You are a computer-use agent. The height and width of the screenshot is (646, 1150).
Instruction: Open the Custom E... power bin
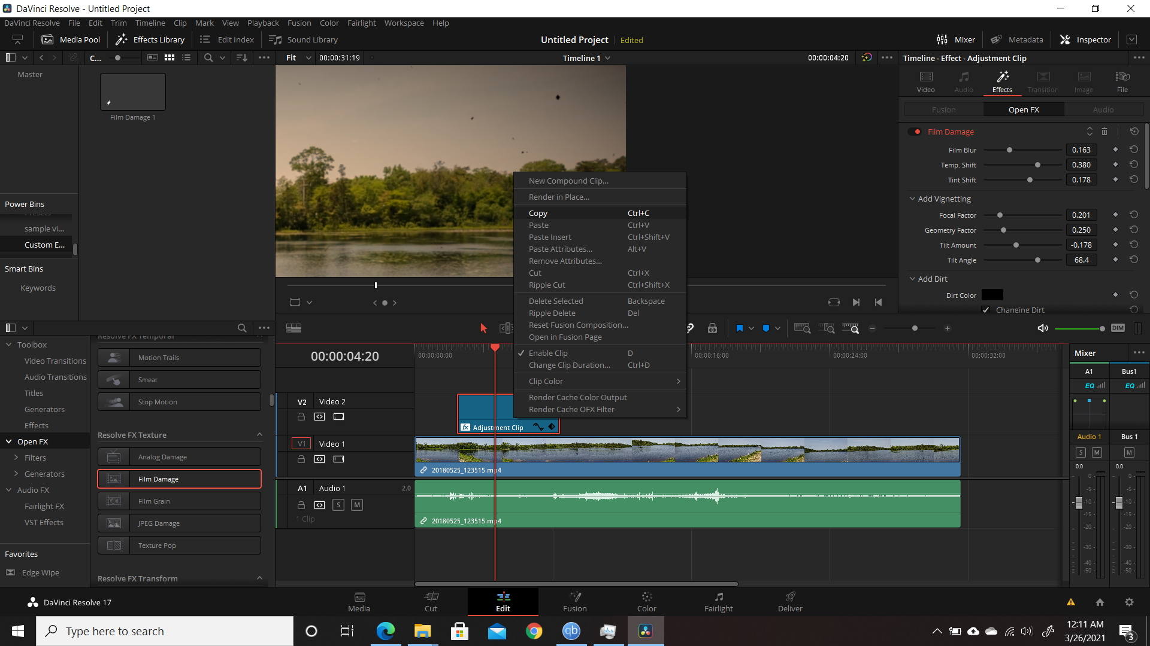coord(44,245)
